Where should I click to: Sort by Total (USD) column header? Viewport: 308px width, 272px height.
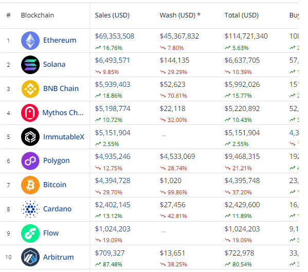[241, 15]
